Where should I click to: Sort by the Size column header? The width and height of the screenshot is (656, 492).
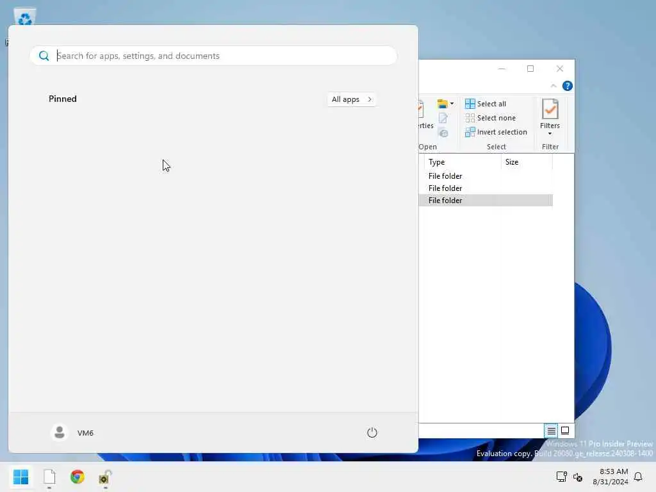click(527, 162)
